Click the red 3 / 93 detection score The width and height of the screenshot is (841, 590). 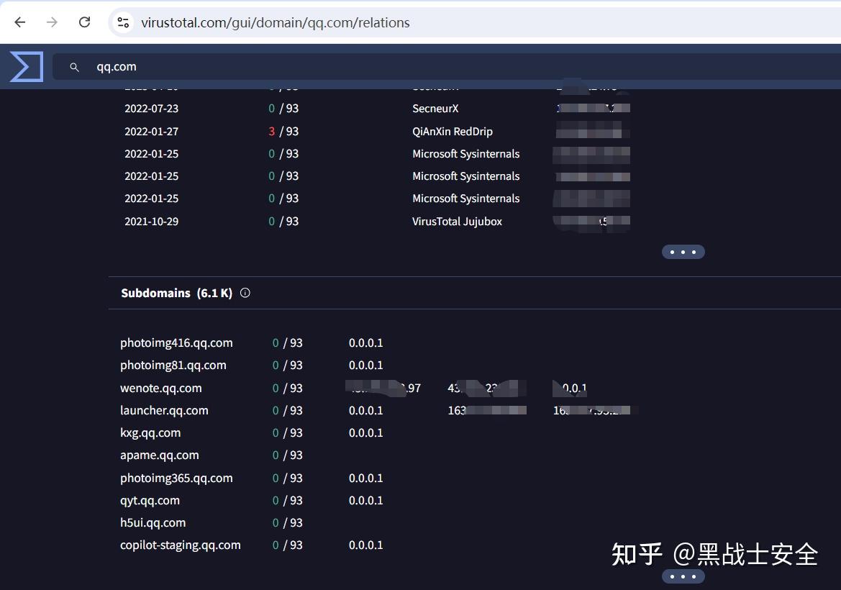283,132
